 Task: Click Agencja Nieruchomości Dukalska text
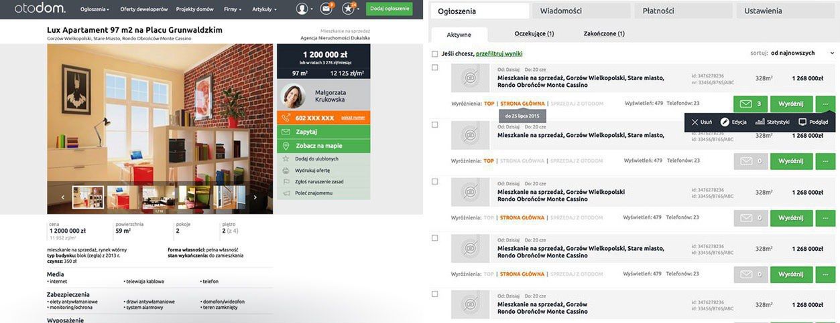(335, 38)
